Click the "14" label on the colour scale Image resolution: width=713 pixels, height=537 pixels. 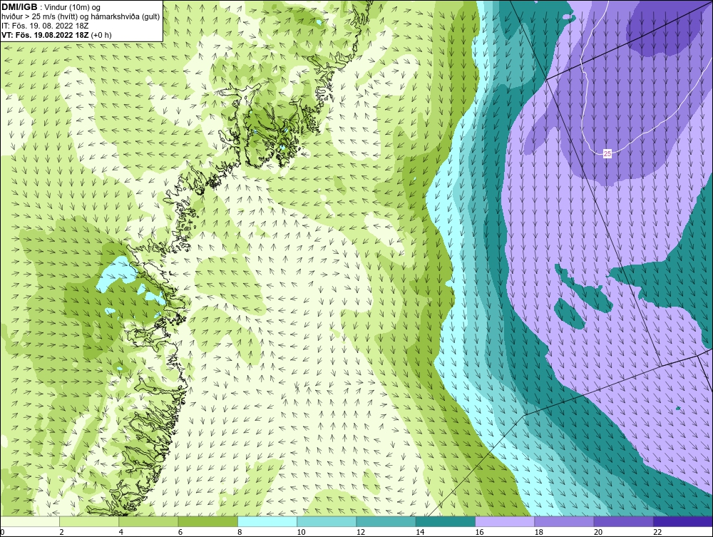click(x=420, y=532)
